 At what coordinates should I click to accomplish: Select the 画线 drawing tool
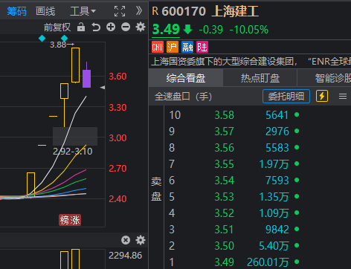click(45, 11)
